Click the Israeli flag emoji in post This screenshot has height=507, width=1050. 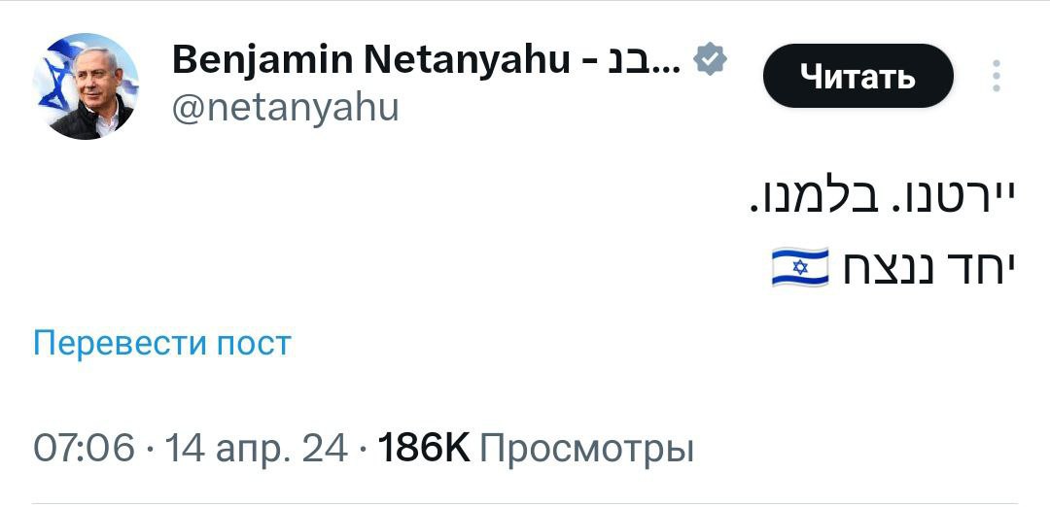pyautogui.click(x=799, y=267)
